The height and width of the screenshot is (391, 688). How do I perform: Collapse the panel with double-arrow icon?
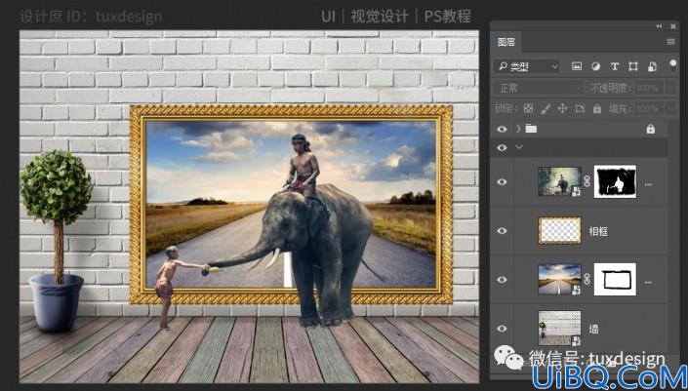[659, 26]
